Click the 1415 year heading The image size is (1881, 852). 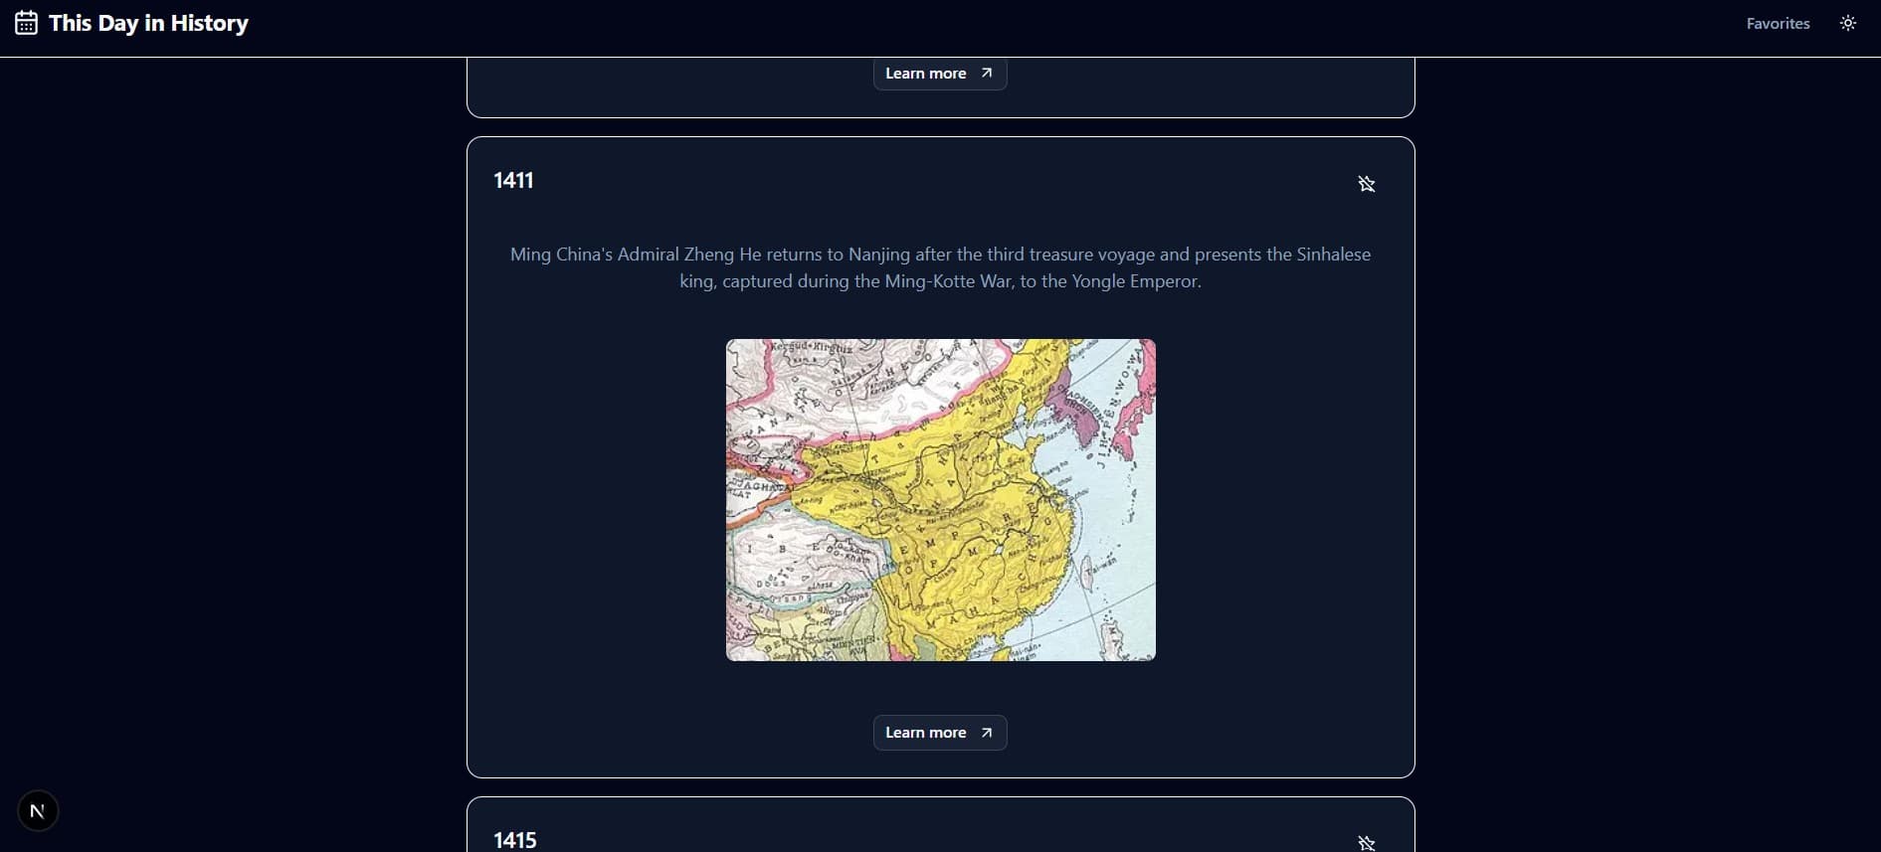point(515,840)
